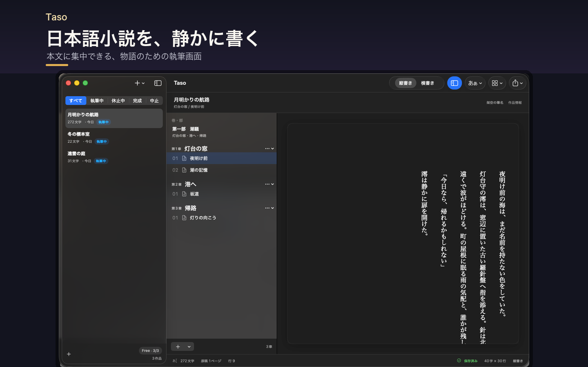Click the plus icon at library bottom
The width and height of the screenshot is (588, 367).
[69, 354]
